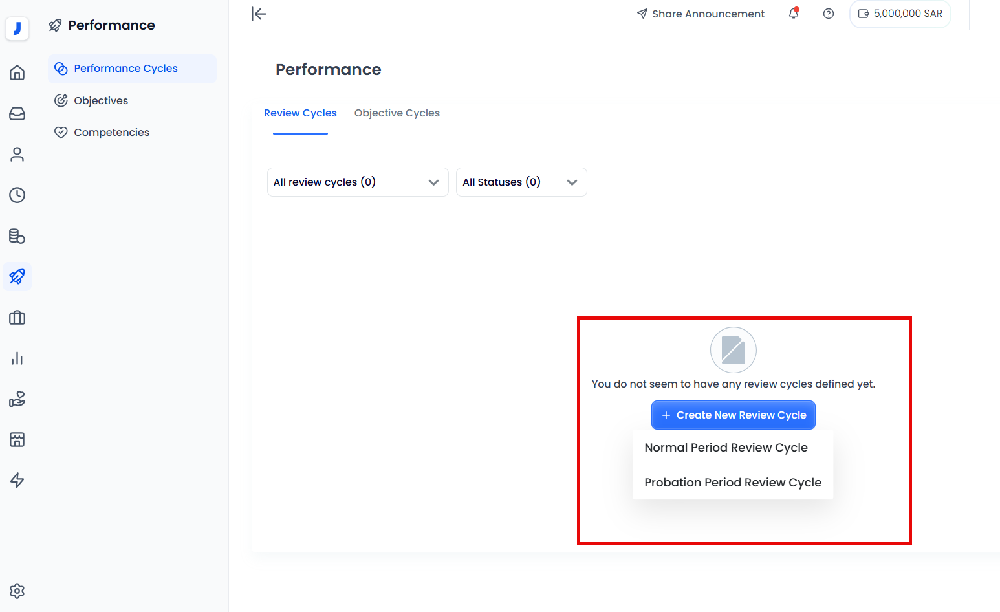The height and width of the screenshot is (612, 1000).
Task: Click the home icon in the sidebar
Action: (17, 72)
